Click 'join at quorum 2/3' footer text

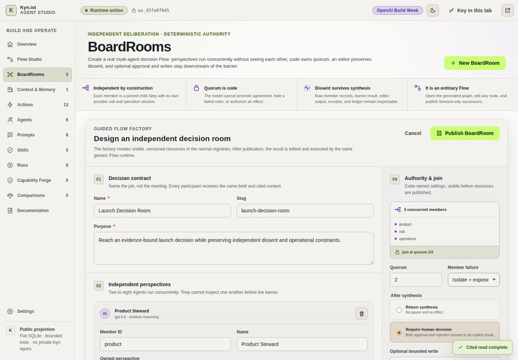point(417,252)
